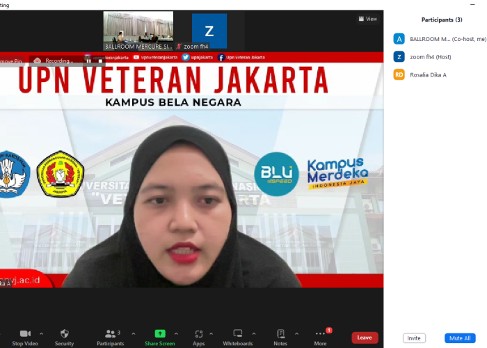Viewport: 487px width, 348px height.
Task: Click the Mute All button
Action: [460, 338]
